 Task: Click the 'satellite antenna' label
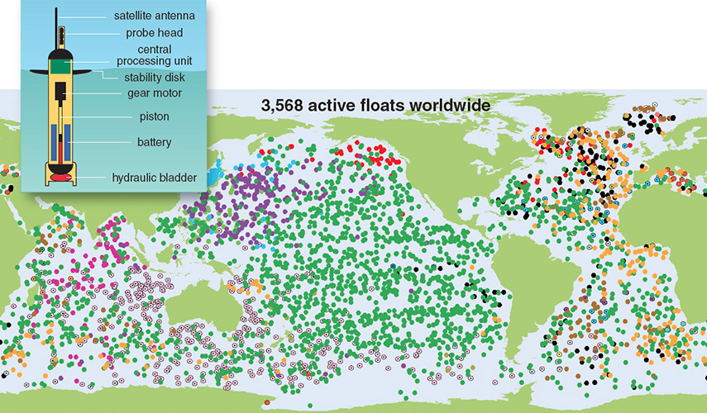click(x=154, y=16)
